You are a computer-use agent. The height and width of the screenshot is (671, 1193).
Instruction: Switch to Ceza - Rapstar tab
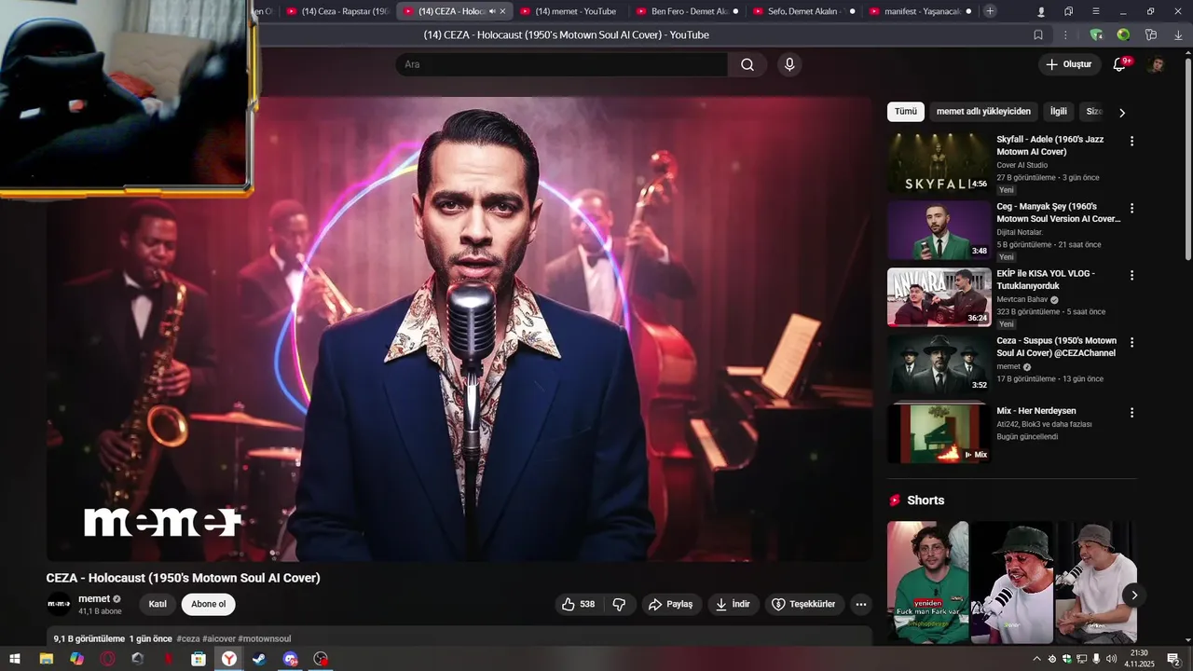coord(336,11)
